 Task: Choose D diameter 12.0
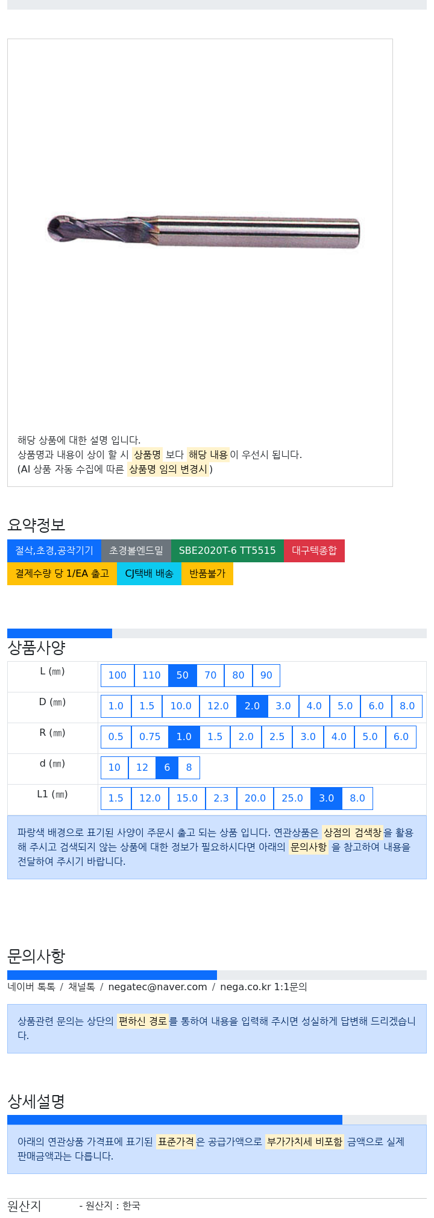click(x=218, y=706)
